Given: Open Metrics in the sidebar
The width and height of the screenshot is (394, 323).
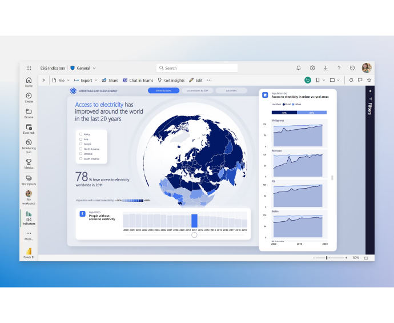Looking at the screenshot, I should [x=29, y=164].
